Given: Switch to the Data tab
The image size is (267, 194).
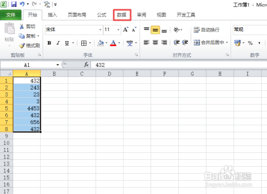Looking at the screenshot, I should tap(122, 15).
